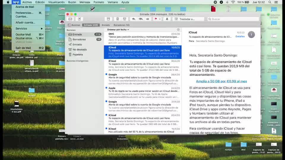Select the Entrada mailbox in sidebar
Image resolution: width=285 pixels, height=160 pixels.
tap(85, 34)
